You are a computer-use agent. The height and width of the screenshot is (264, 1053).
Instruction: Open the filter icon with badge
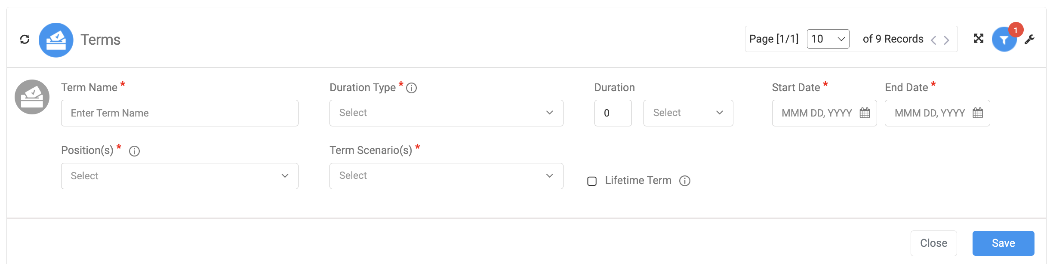(x=1004, y=40)
